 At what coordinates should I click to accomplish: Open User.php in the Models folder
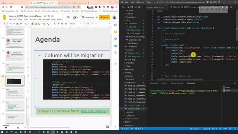pyautogui.click(x=131, y=60)
